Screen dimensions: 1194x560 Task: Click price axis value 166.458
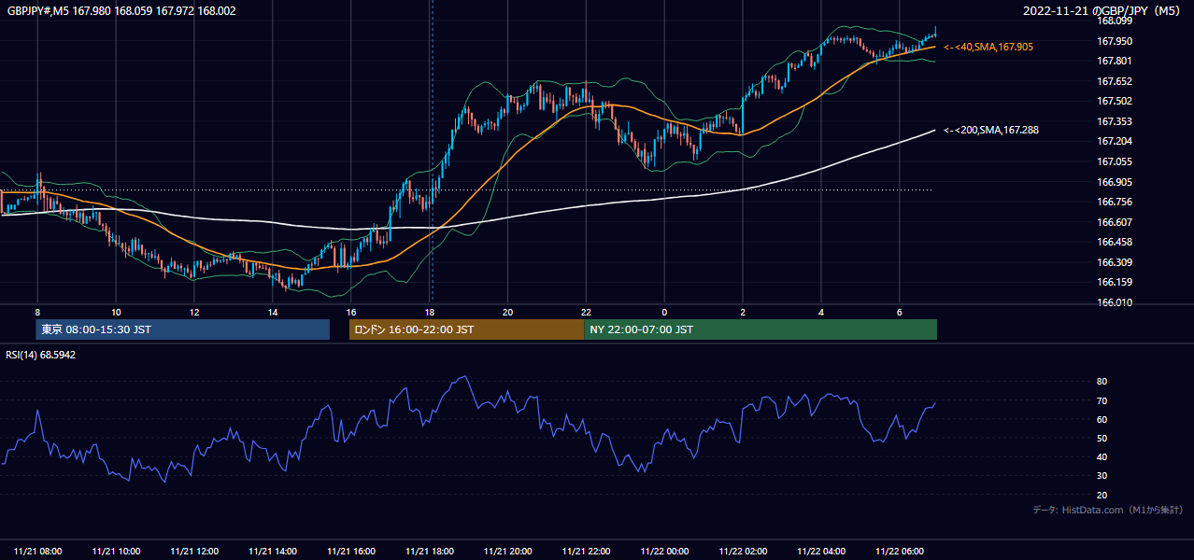[x=1115, y=242]
